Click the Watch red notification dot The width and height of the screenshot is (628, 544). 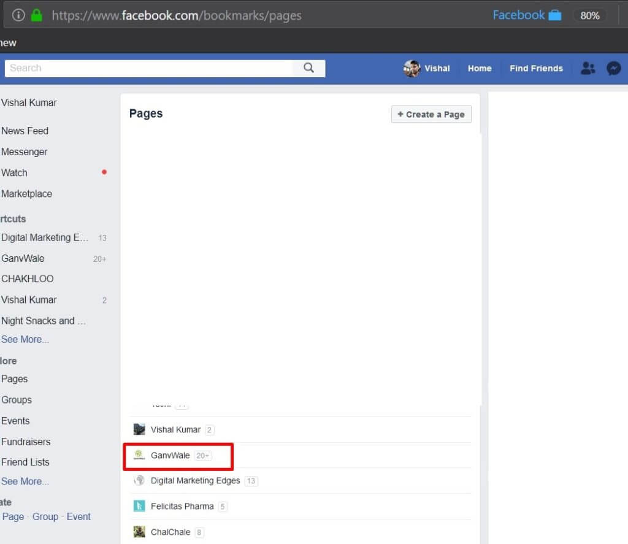click(104, 172)
